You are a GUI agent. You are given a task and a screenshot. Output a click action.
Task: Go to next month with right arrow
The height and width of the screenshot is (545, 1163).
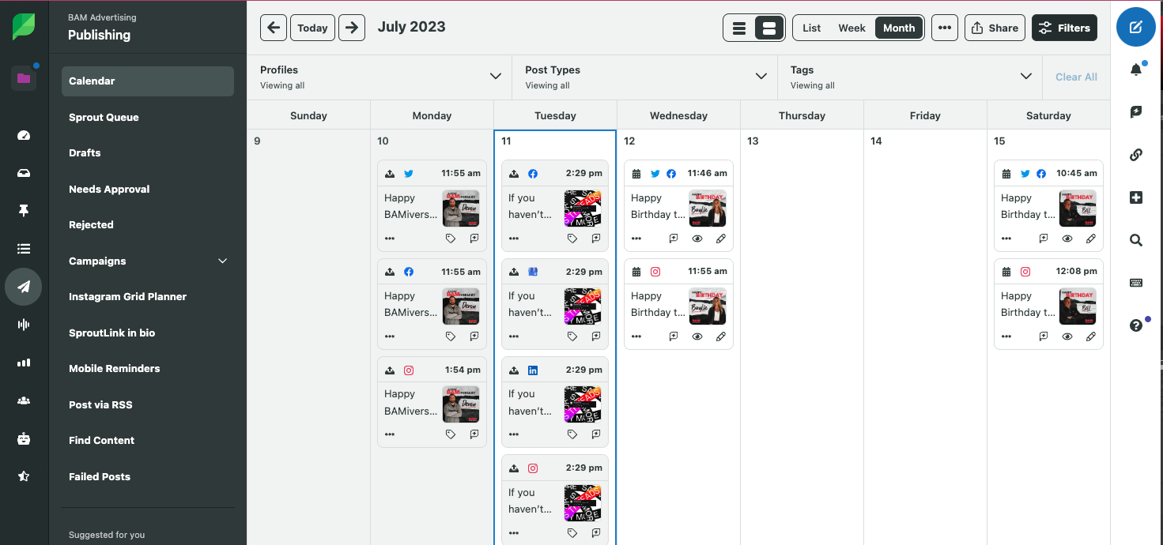click(352, 28)
